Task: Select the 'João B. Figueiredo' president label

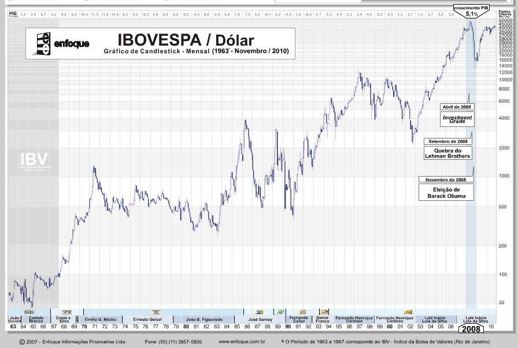Action: (204, 319)
